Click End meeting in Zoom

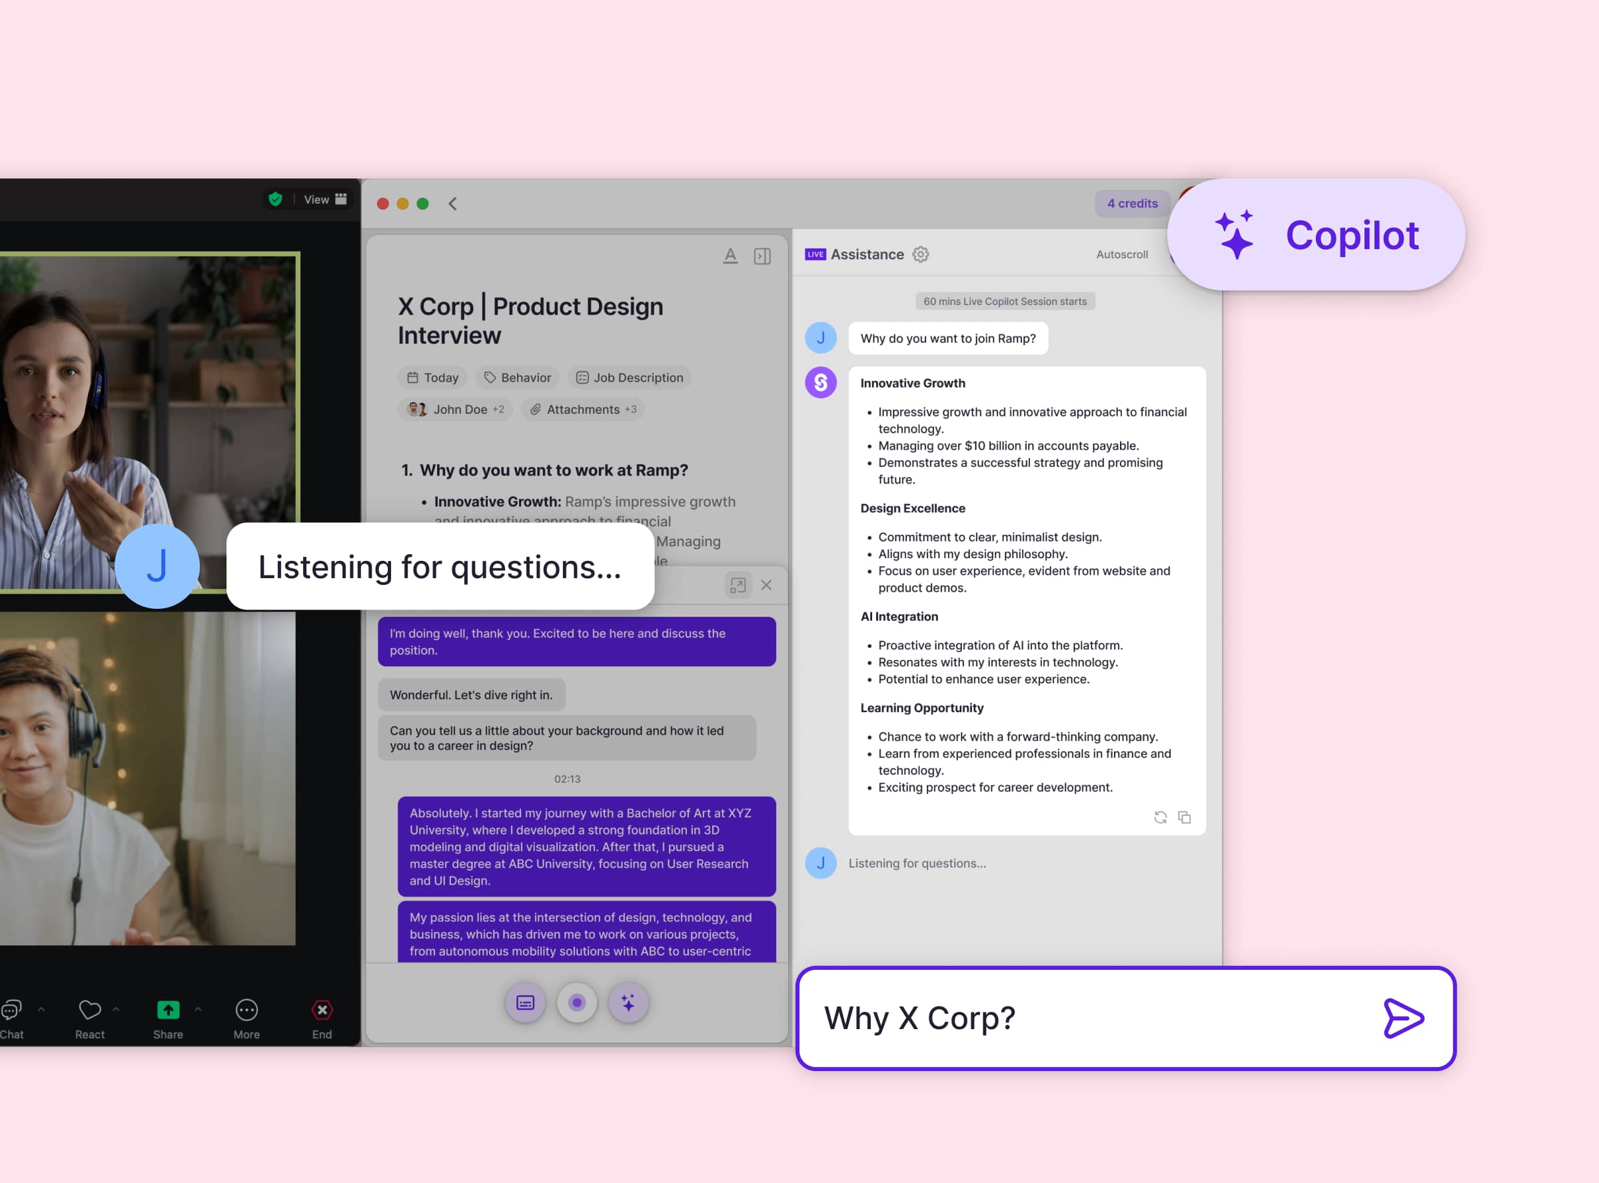point(322,1018)
